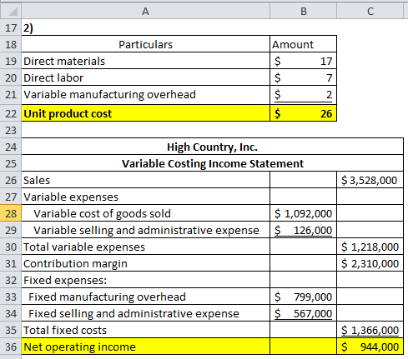Select 'Variable cost of goods sold' cell
408x359 pixels.
[145, 213]
